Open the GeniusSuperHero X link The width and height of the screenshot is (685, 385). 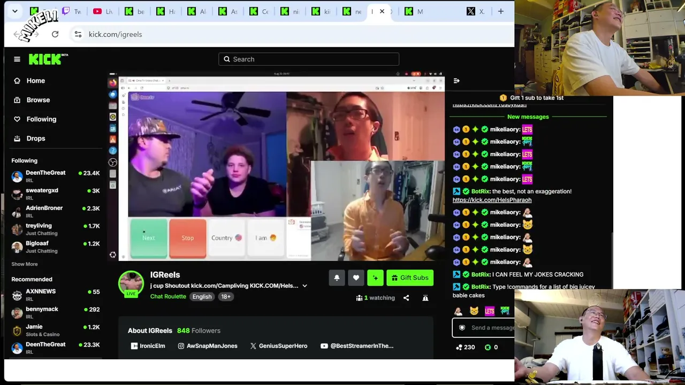pyautogui.click(x=279, y=346)
